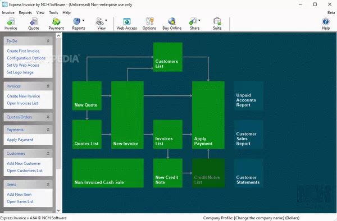
Task: Click the Invoice toolbar icon
Action: click(11, 24)
